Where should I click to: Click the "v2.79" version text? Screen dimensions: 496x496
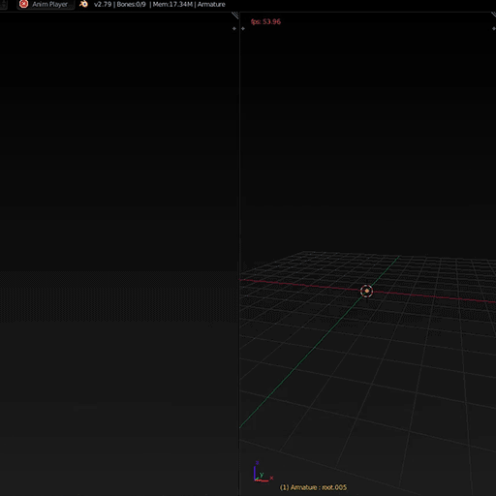(x=103, y=5)
